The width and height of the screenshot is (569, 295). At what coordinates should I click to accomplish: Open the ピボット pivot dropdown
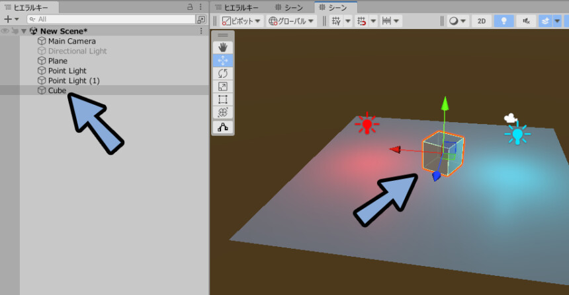tap(241, 21)
